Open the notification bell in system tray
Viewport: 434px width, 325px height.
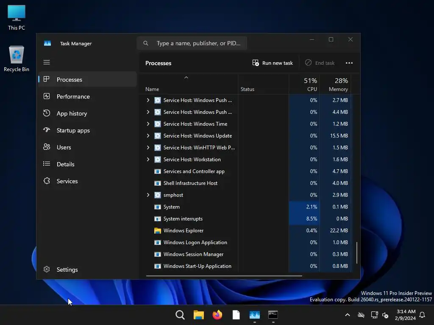point(422,315)
